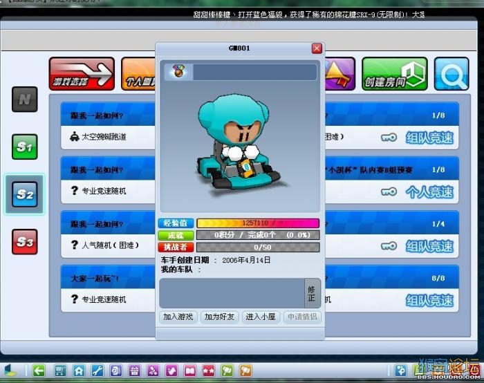Click the 加入游戏 join game button
The height and width of the screenshot is (383, 484).
point(178,317)
